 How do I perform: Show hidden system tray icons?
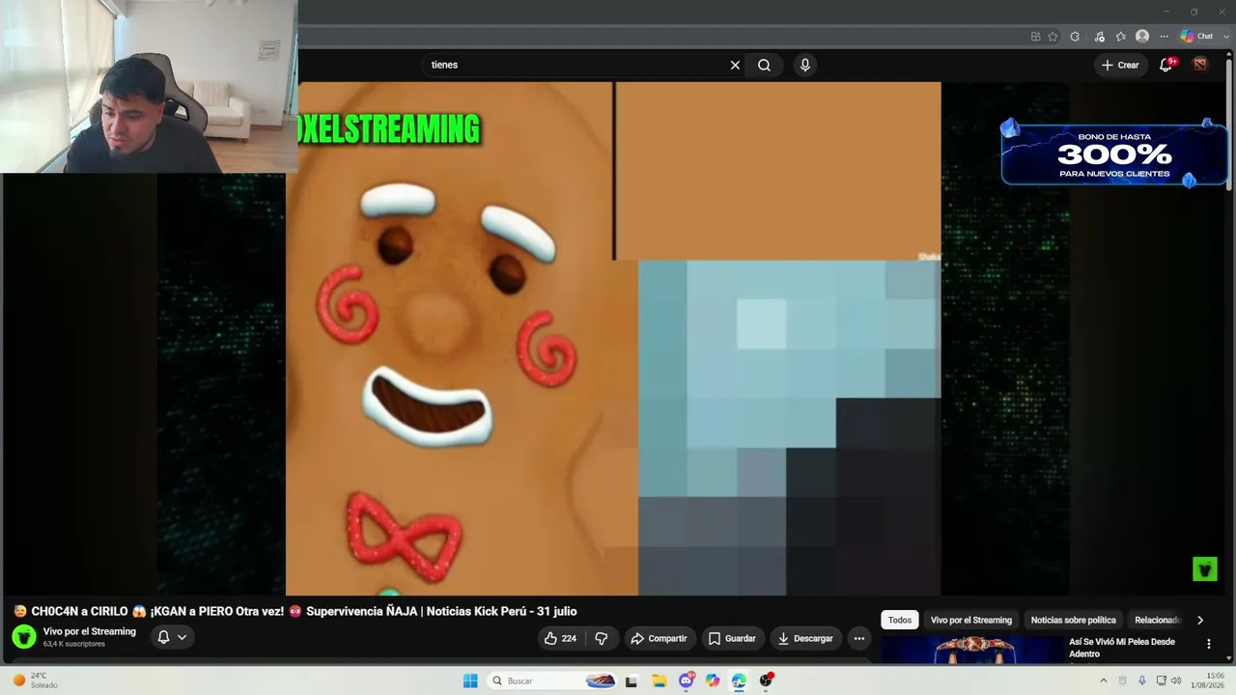coord(1104,681)
